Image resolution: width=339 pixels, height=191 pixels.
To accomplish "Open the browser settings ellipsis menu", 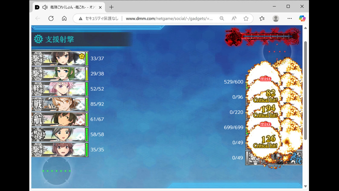I will pyautogui.click(x=290, y=18).
